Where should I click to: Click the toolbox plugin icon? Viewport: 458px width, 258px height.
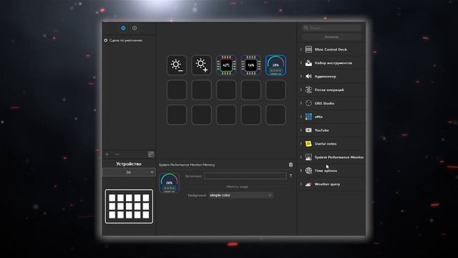(x=308, y=63)
